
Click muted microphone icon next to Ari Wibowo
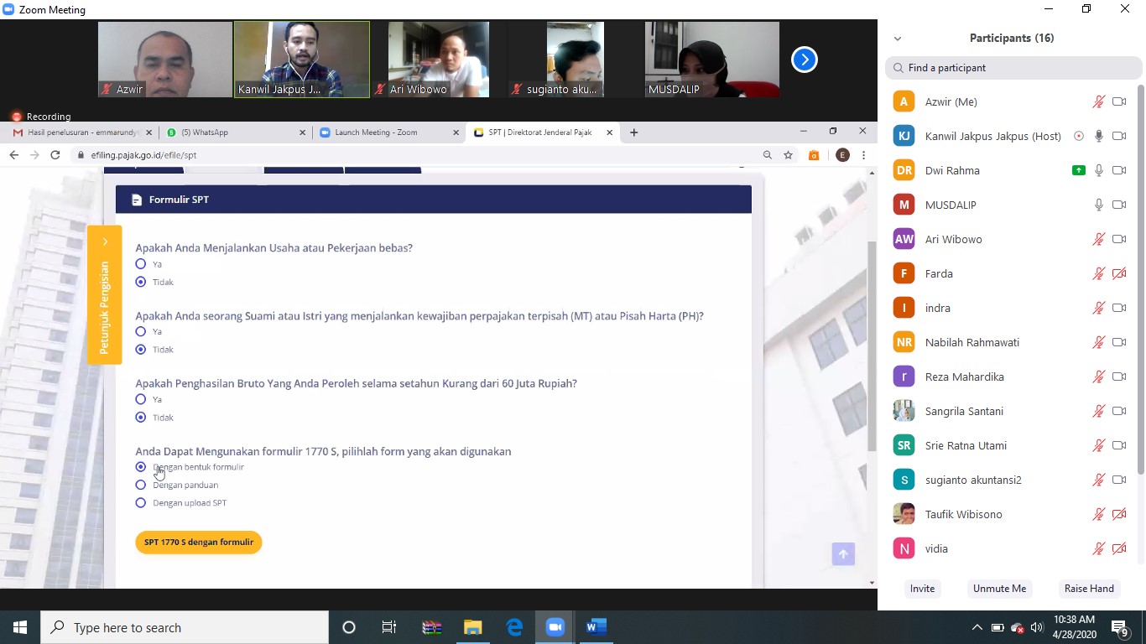tap(1098, 239)
